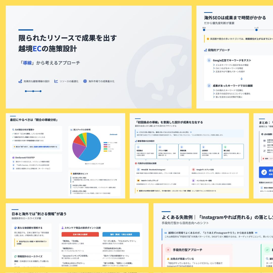Image resolution: width=273 pixels, height=273 pixels.
Task: Open the まとめ slide thumbnail
Action: pyautogui.click(x=263, y=156)
